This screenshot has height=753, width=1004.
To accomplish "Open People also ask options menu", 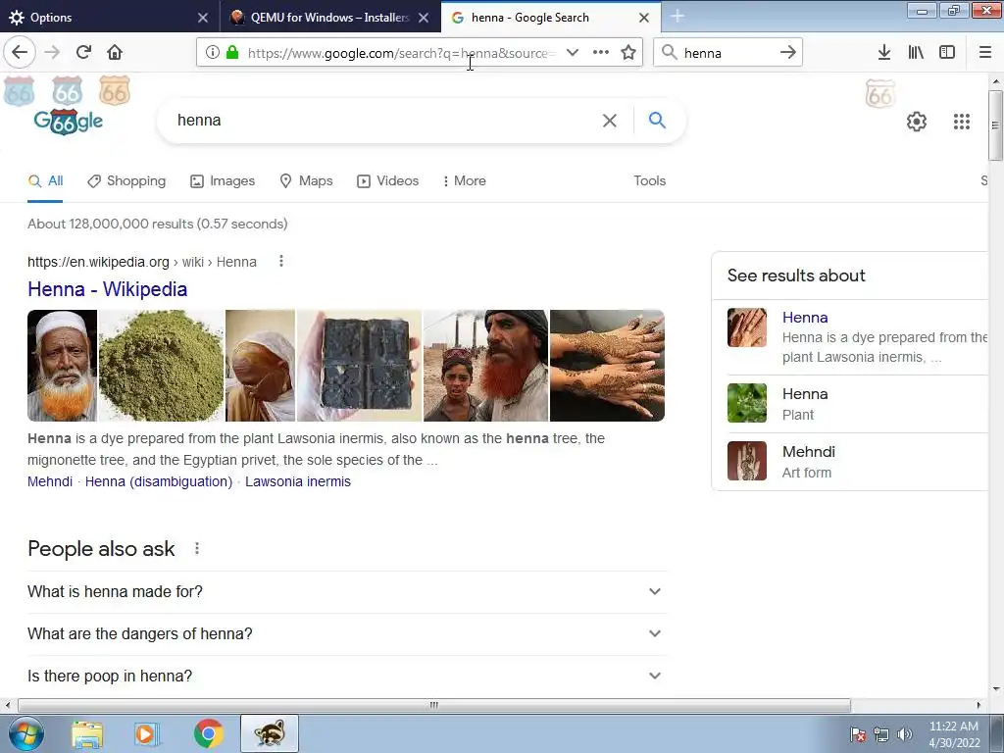I will (x=197, y=549).
